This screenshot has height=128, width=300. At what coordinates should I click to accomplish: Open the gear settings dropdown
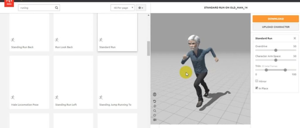click(x=141, y=8)
